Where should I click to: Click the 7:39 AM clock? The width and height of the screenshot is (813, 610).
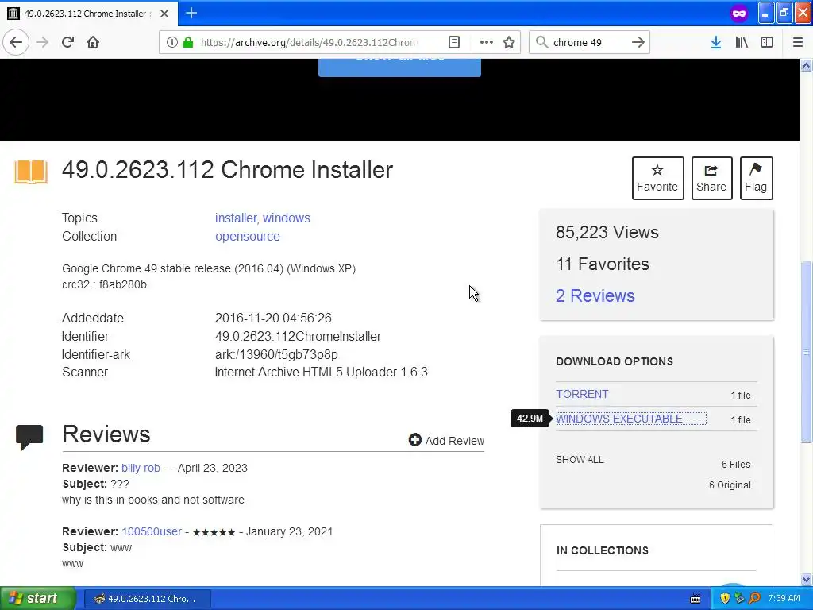click(x=784, y=599)
